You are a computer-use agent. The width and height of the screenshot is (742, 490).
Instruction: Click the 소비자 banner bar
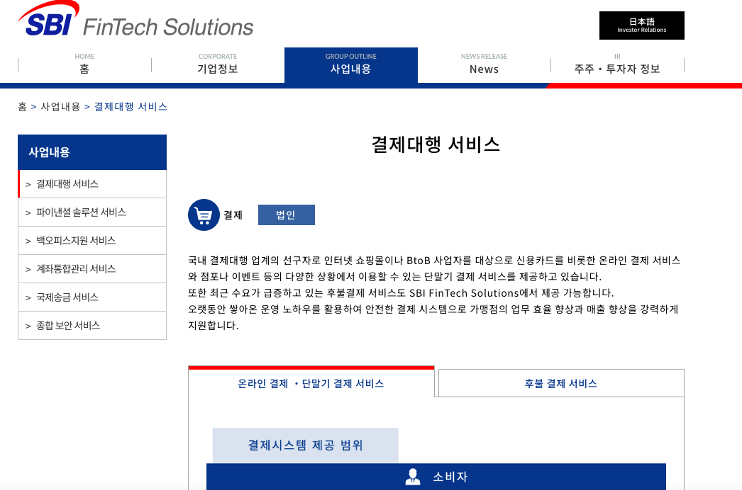coord(436,477)
